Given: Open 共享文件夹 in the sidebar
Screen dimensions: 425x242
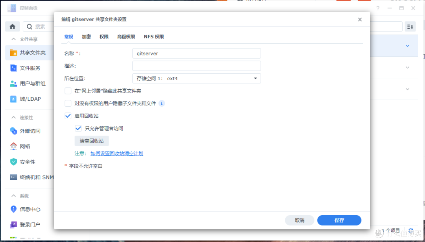Looking at the screenshot, I should 30,53.
